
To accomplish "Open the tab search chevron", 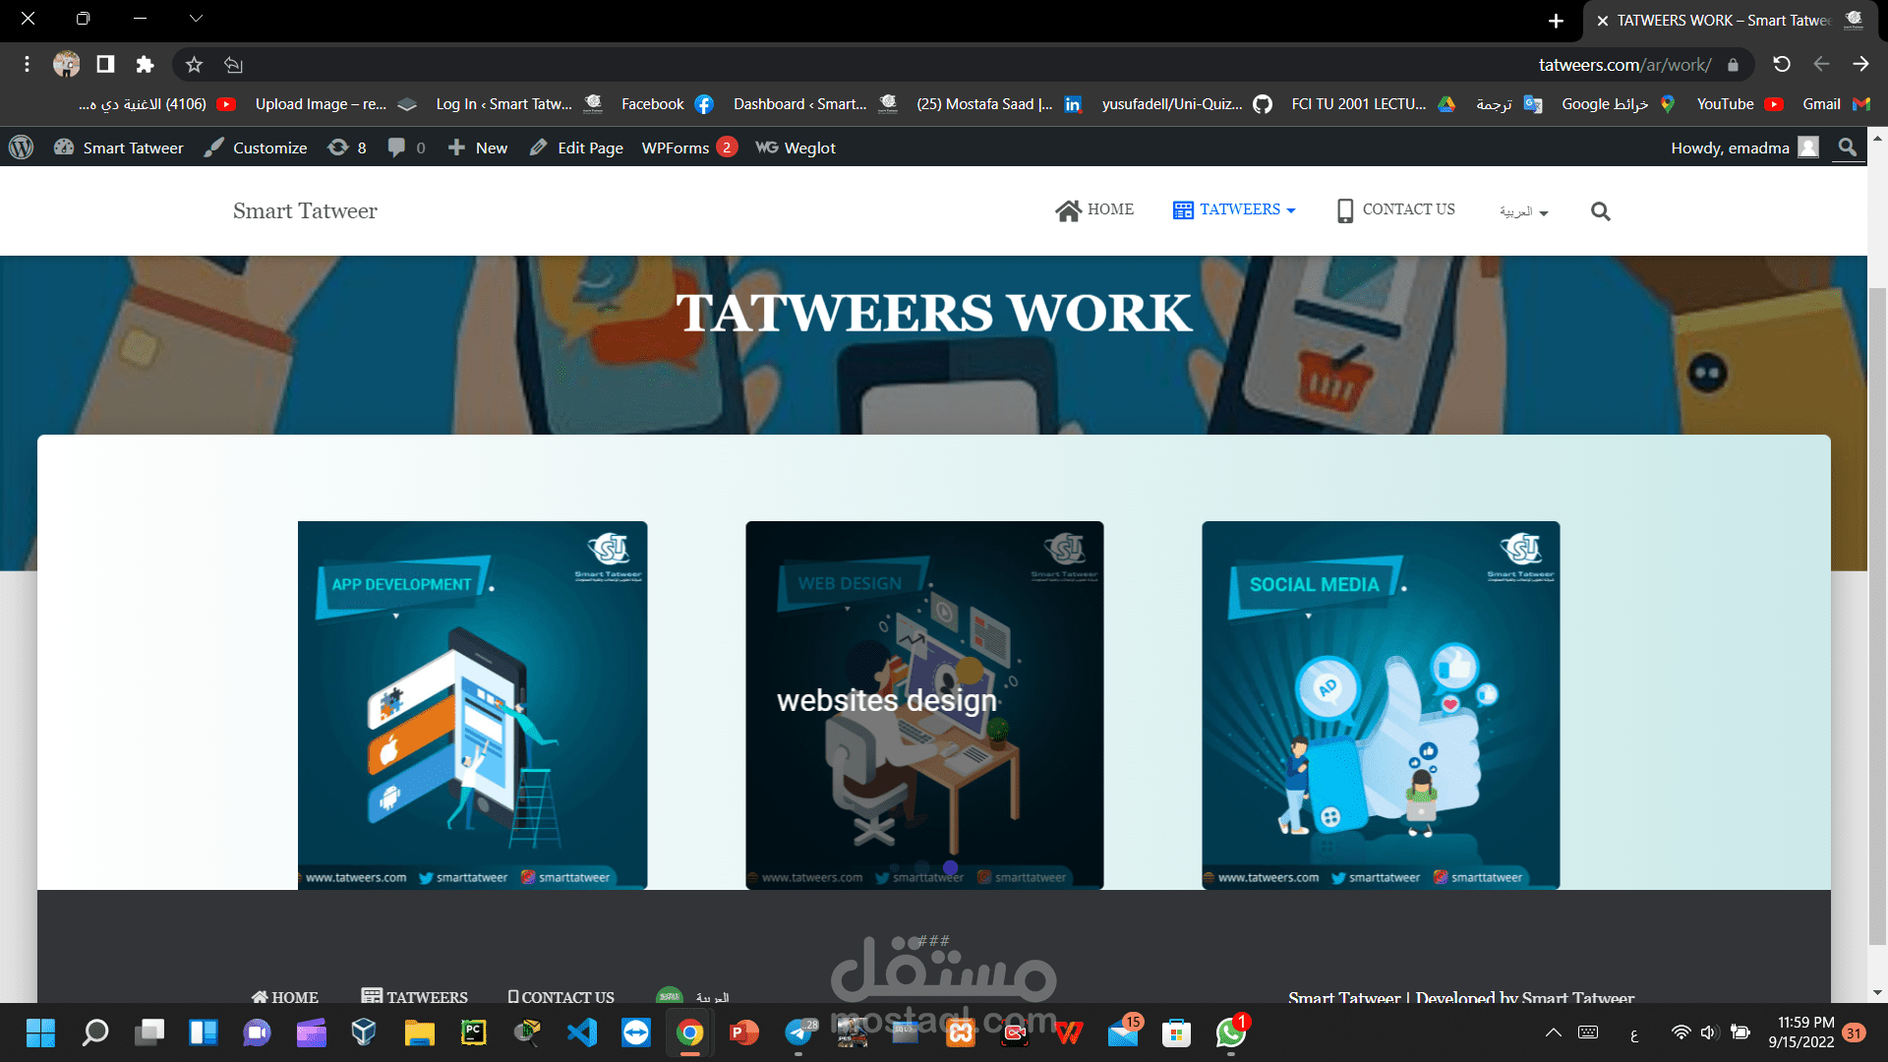I will coord(196,18).
